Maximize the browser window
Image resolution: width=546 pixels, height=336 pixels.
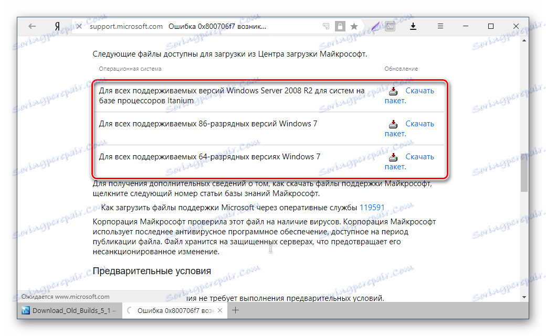tap(491, 26)
